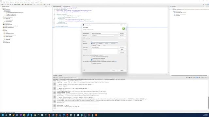Focus the Name input field
209x117 pixels.
click(x=104, y=42)
